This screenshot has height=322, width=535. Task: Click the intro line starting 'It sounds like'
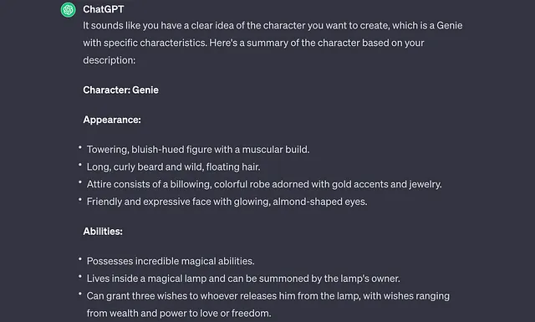tap(273, 26)
